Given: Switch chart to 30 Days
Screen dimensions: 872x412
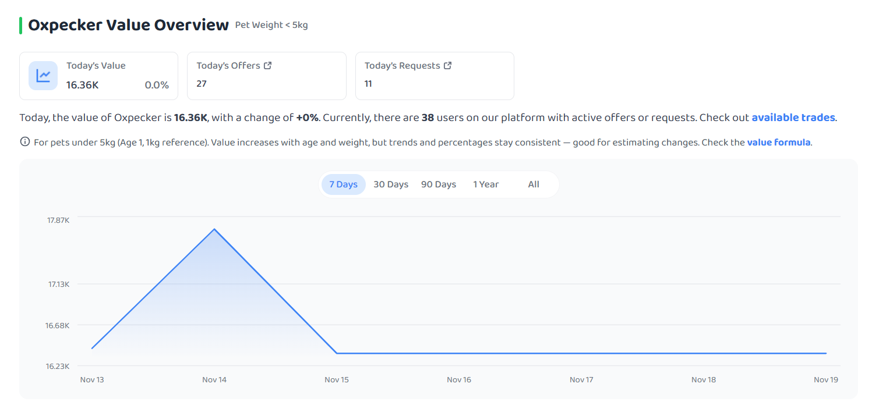Looking at the screenshot, I should (x=391, y=184).
